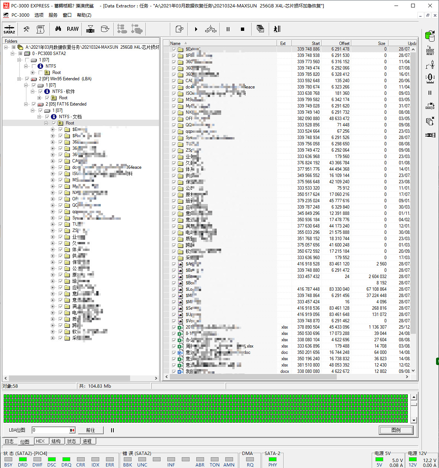This screenshot has width=439, height=468.
Task: Toggle checkbox of 2 [0F] Win95 Extended
Action: [x=27, y=79]
